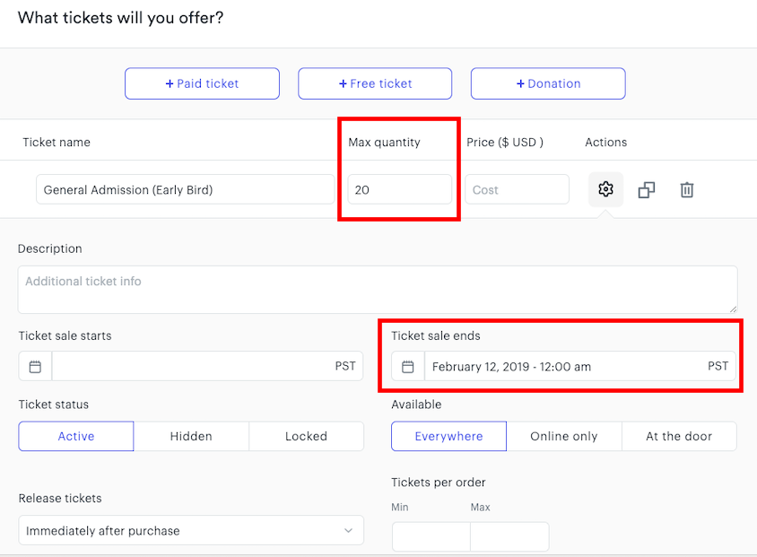Screen dimensions: 757x557
Task: Delete the ticket with the trash icon
Action: [x=687, y=189]
